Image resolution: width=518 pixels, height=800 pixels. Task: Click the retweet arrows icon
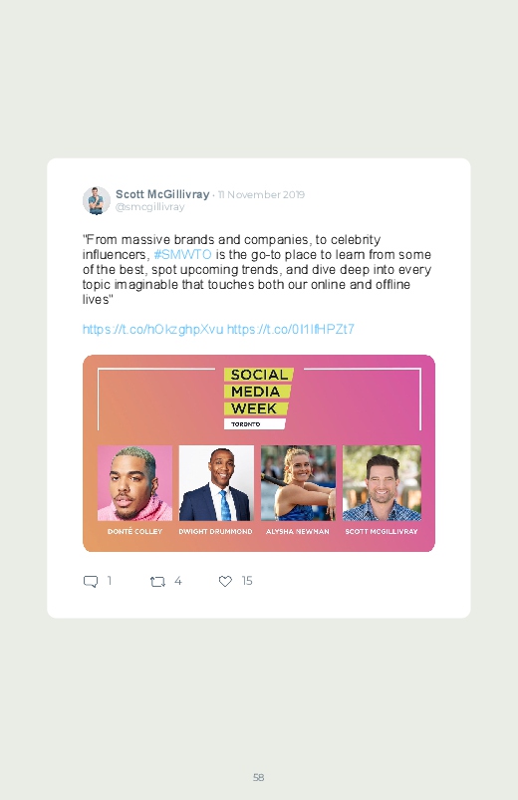coord(157,581)
